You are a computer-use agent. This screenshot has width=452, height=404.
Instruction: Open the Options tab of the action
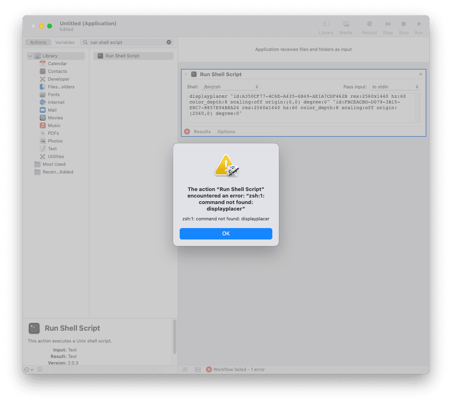point(226,132)
